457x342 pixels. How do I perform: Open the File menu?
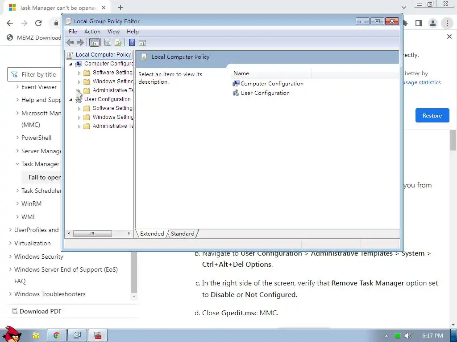coord(73,32)
